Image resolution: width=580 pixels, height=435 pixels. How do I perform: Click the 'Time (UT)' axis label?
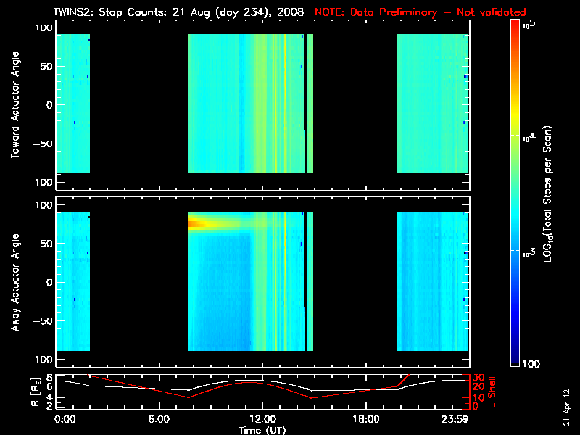pyautogui.click(x=262, y=430)
